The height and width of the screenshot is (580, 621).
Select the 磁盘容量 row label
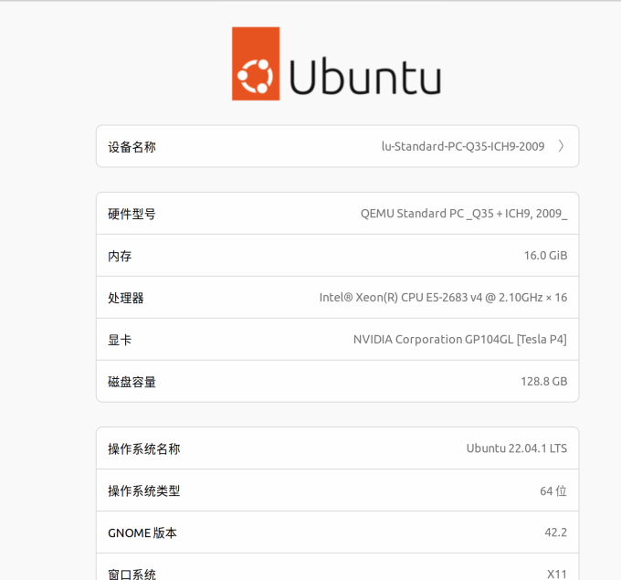tap(132, 382)
